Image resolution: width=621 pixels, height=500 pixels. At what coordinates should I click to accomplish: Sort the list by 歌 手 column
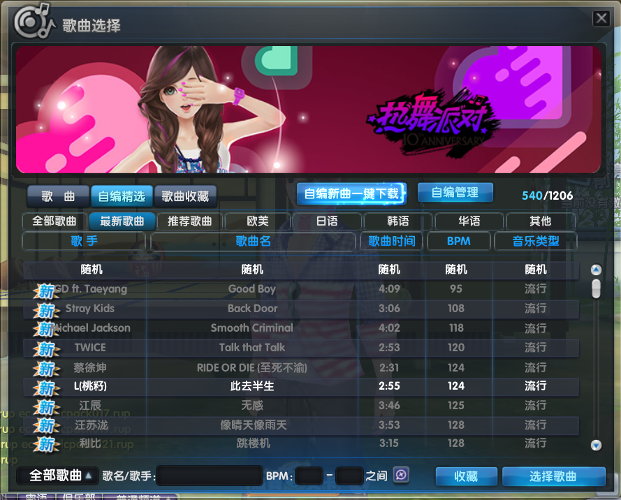pyautogui.click(x=84, y=241)
